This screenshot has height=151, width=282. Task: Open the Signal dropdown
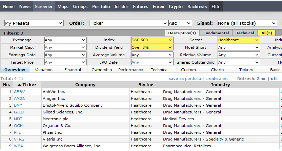[x=247, y=23]
